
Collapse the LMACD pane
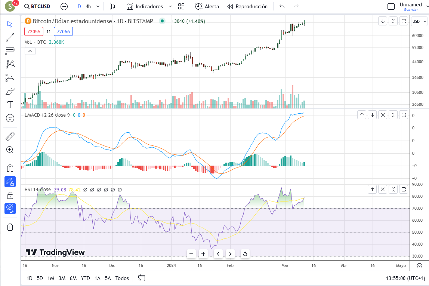pos(393,115)
